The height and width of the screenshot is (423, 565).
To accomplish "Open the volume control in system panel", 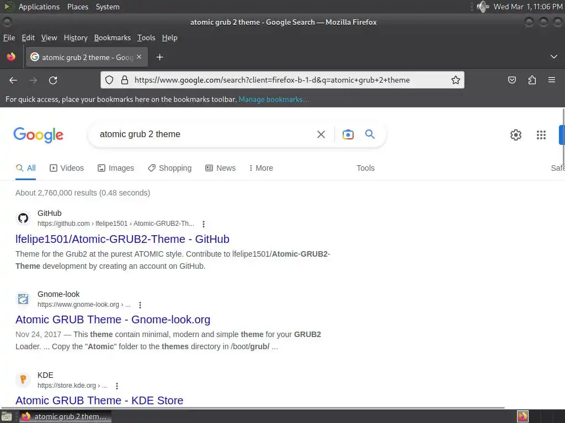I will (482, 7).
